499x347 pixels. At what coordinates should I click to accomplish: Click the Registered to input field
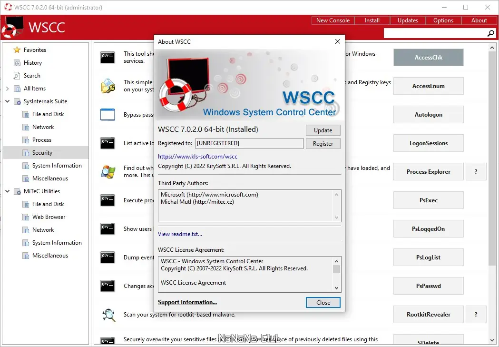249,143
